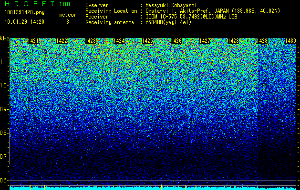Click the 0.8 frequency axis label
Image resolution: width=300 pixels, height=190 pixels.
point(4,133)
